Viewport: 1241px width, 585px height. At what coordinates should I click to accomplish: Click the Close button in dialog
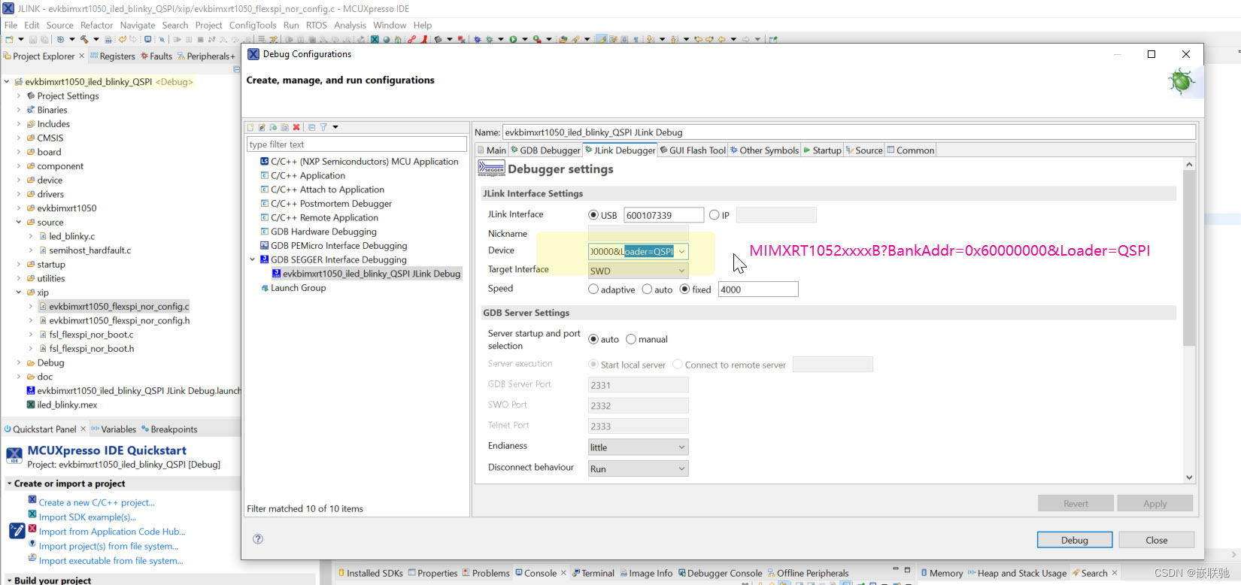click(1157, 540)
